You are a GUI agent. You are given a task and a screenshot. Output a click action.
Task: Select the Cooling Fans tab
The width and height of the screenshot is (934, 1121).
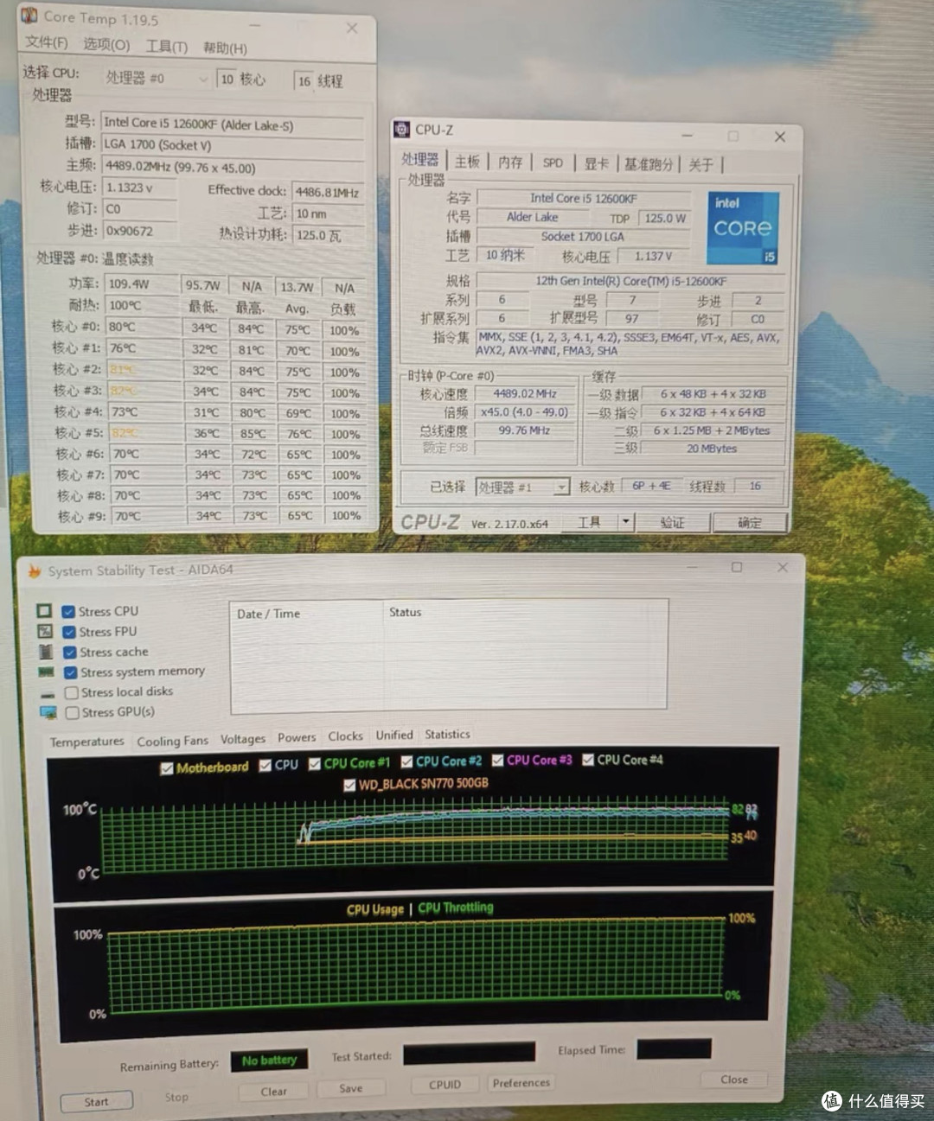pos(173,741)
